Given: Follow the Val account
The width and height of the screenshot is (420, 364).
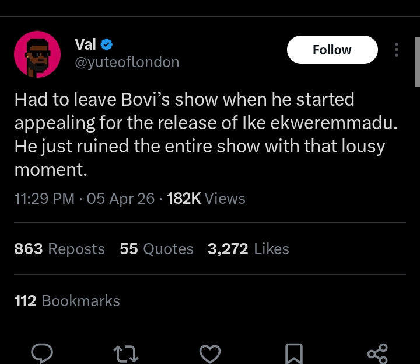Looking at the screenshot, I should point(332,50).
